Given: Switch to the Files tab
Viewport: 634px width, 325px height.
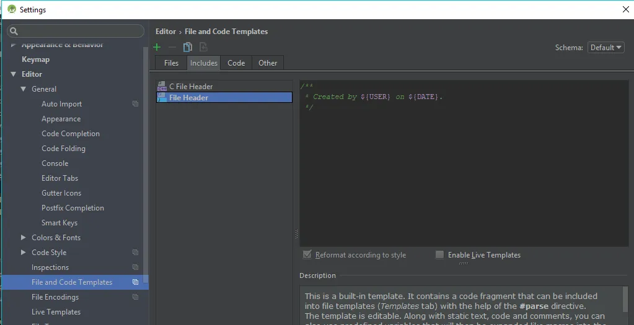Looking at the screenshot, I should pyautogui.click(x=171, y=63).
